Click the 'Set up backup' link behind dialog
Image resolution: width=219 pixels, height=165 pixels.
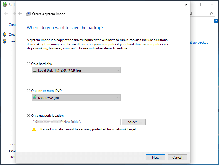199,42
